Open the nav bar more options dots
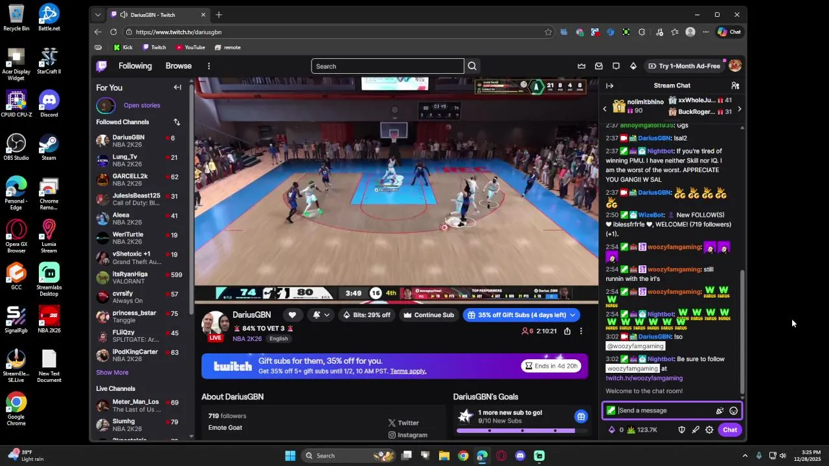Screen dimensions: 829x466 click(209, 66)
